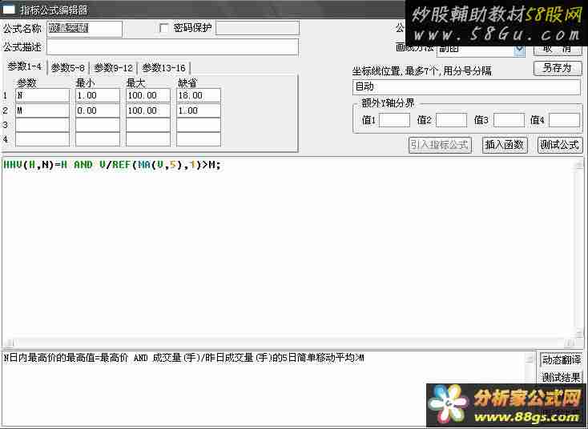
Task: Click parameter 2 name field M
Action: coord(42,110)
